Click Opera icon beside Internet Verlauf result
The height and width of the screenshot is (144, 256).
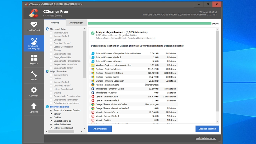click(93, 100)
